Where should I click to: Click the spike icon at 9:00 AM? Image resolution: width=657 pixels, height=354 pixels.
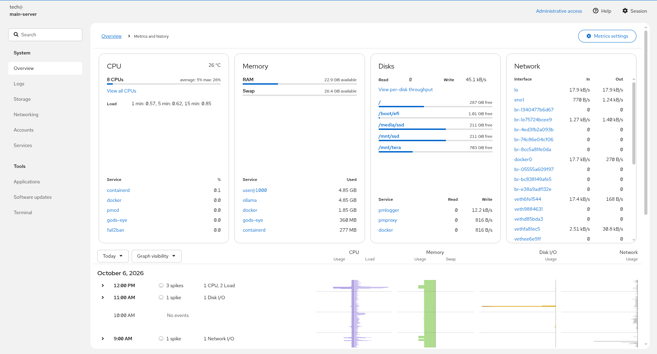(161, 339)
